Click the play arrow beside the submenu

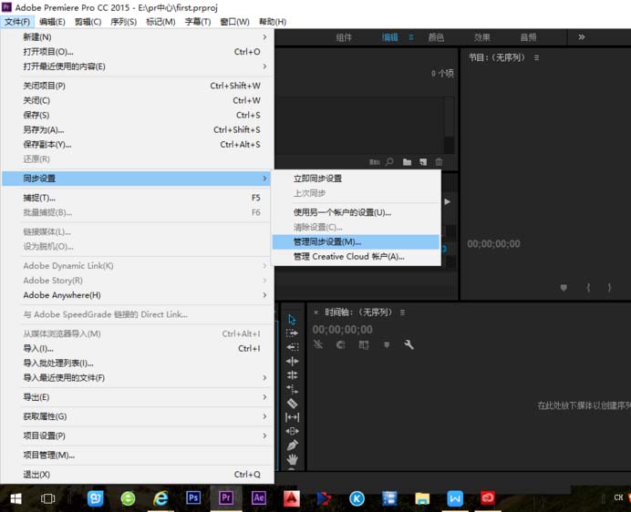coord(448,202)
